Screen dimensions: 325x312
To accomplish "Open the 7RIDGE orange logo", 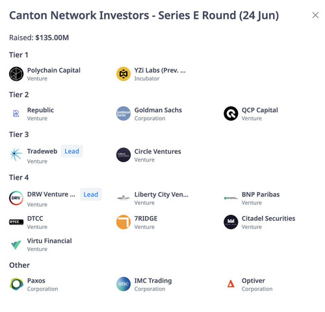I will (x=123, y=222).
